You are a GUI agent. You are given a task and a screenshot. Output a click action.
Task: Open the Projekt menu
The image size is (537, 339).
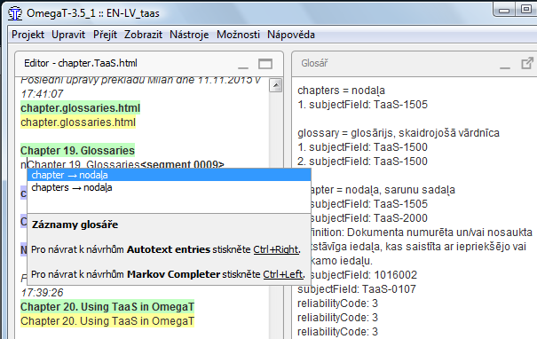pyautogui.click(x=28, y=35)
